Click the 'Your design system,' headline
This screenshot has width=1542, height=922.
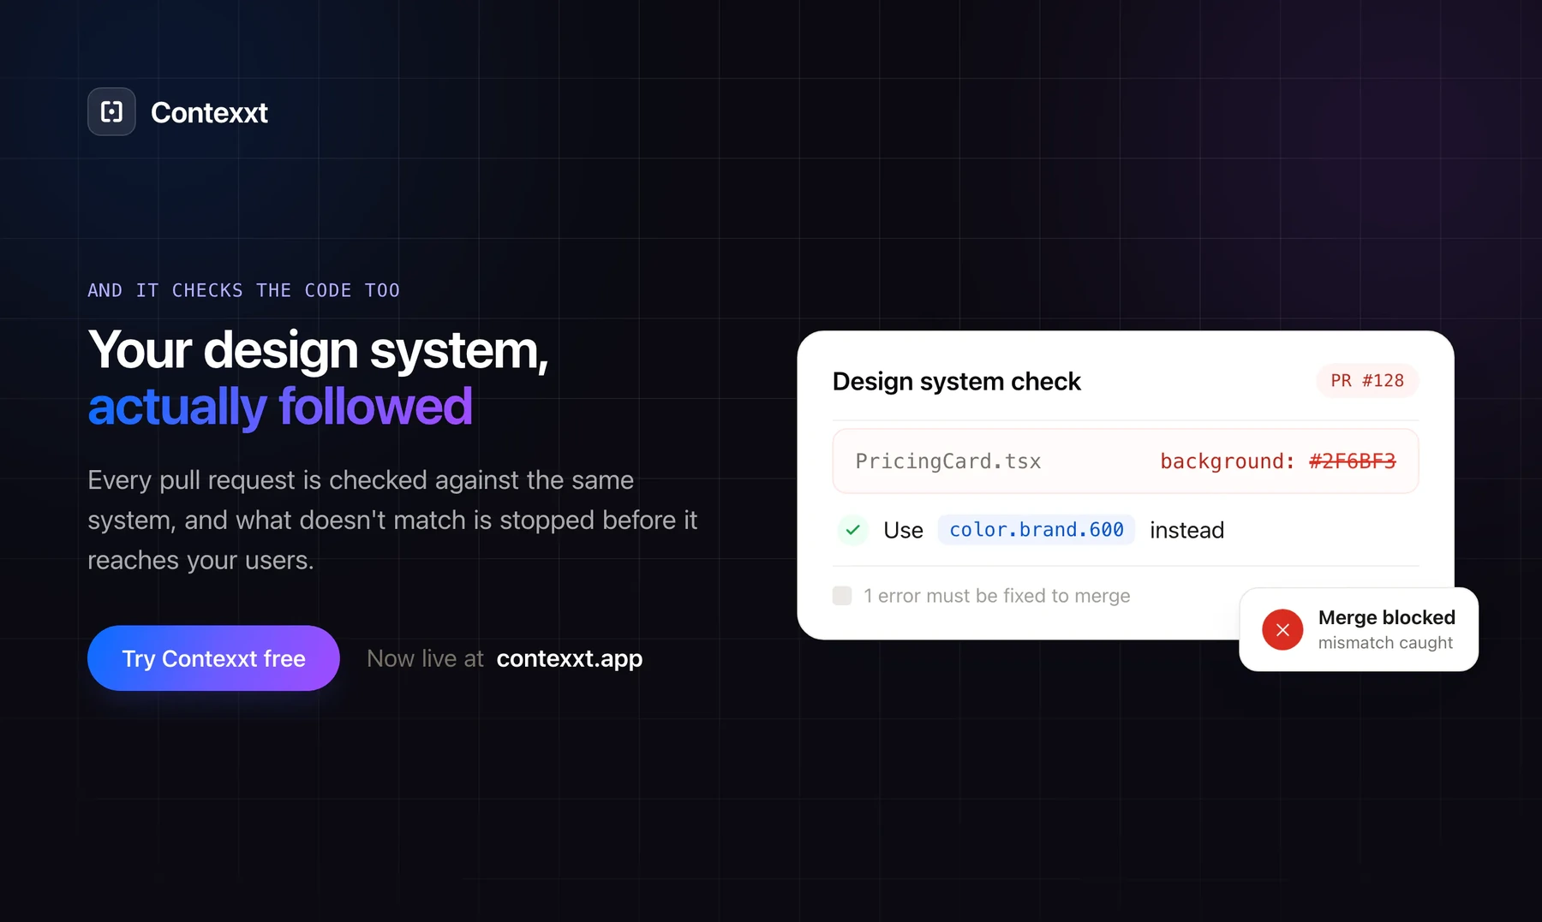pyautogui.click(x=318, y=351)
